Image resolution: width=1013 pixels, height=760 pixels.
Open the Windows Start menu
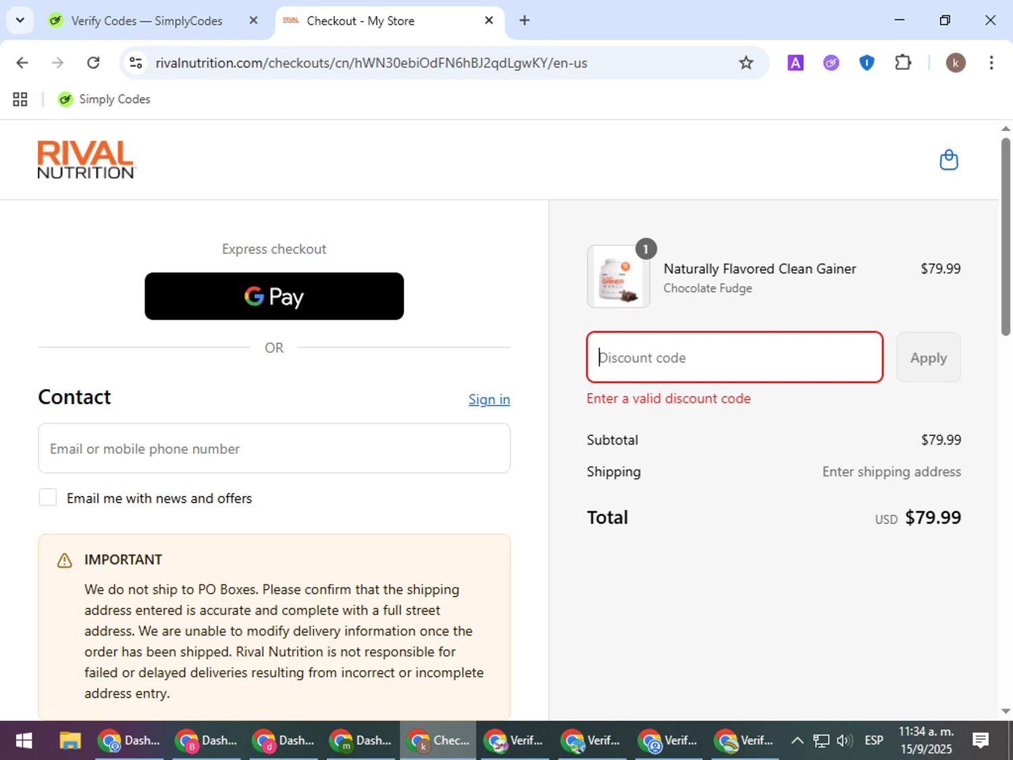[x=24, y=740]
